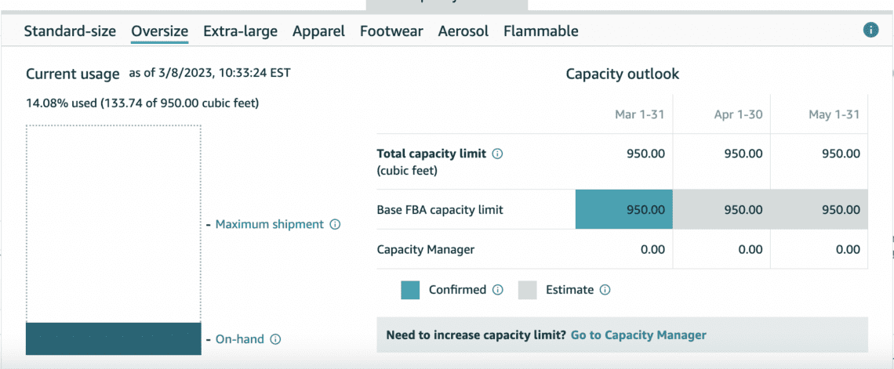
Task: Click info icon beside Confirmed legend
Action: coord(497,290)
